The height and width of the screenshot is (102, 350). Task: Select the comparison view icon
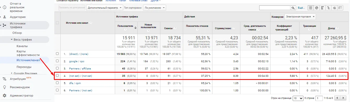[x=329, y=8]
